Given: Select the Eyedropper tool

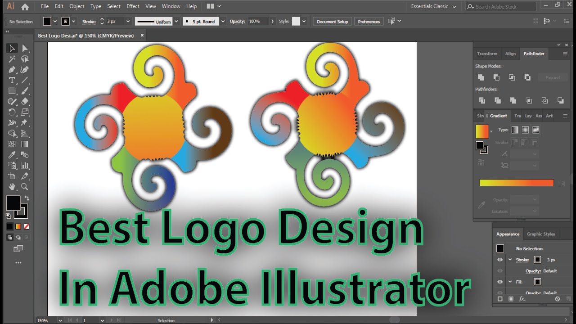Looking at the screenshot, I should pos(12,155).
